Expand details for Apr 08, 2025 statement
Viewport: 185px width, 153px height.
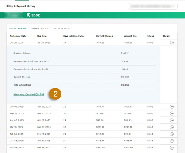tap(172, 120)
